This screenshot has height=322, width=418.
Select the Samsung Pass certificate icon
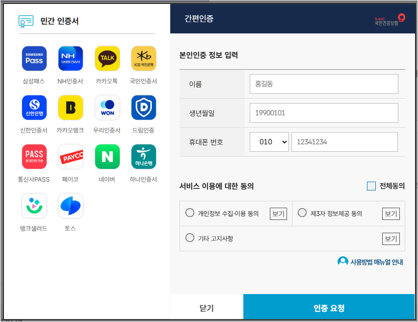coord(34,58)
